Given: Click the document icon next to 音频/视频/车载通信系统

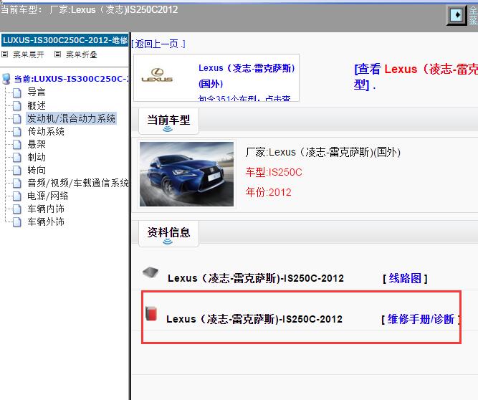Looking at the screenshot, I should pos(17,183).
